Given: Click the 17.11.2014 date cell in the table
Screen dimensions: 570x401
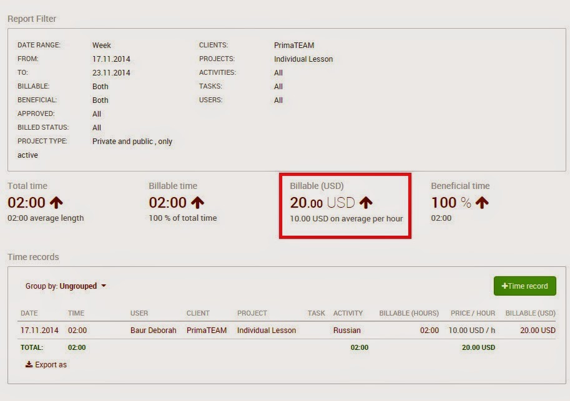Looking at the screenshot, I should pos(39,330).
